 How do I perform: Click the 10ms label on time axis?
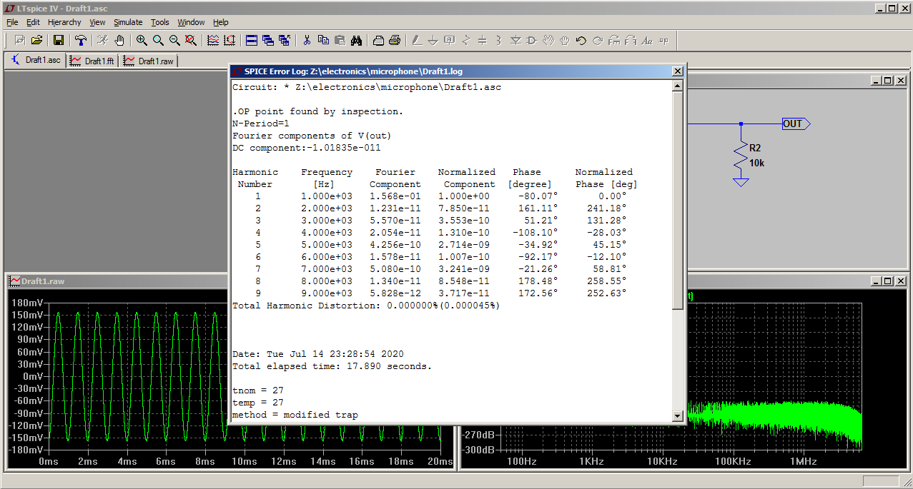(245, 462)
